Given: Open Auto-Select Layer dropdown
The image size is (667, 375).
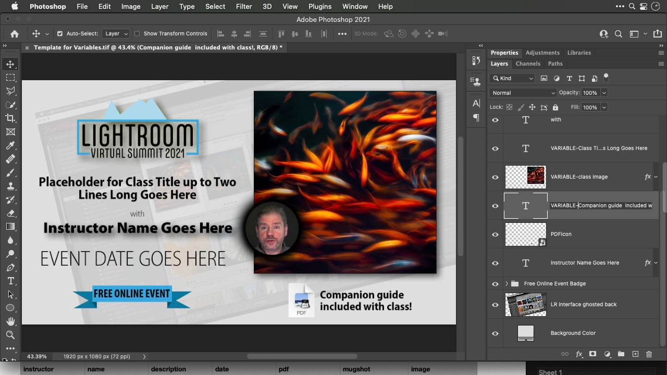Looking at the screenshot, I should coord(116,34).
